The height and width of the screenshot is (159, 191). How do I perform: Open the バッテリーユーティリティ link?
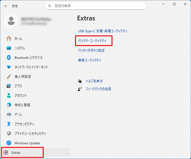[x=92, y=41]
